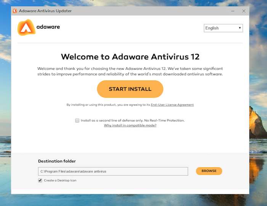Open the English language dropdown
267x206 pixels.
(223, 28)
